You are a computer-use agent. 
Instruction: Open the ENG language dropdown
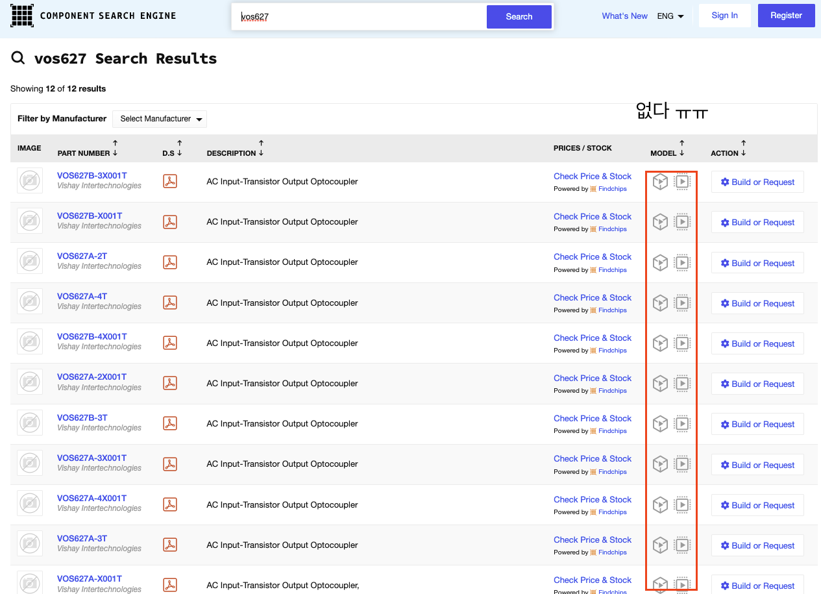(x=670, y=16)
